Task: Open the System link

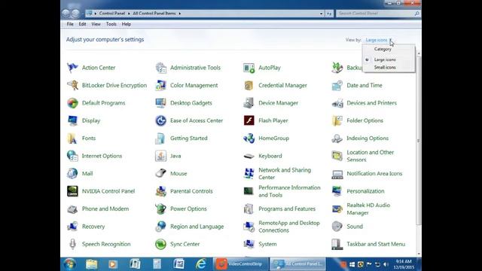Action: (267, 244)
